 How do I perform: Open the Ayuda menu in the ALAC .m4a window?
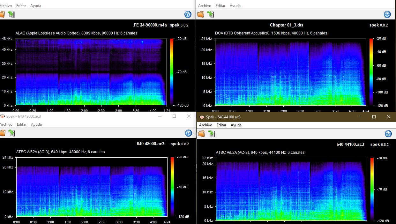coord(36,6)
